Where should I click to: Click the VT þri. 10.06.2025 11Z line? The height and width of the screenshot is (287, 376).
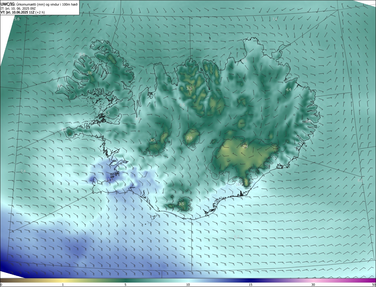23,12
